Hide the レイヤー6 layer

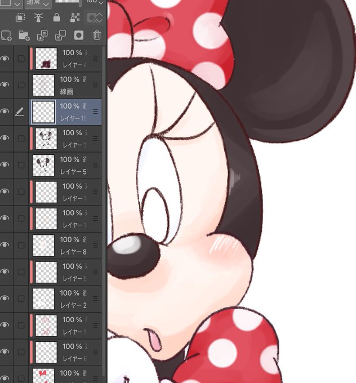tap(5, 351)
